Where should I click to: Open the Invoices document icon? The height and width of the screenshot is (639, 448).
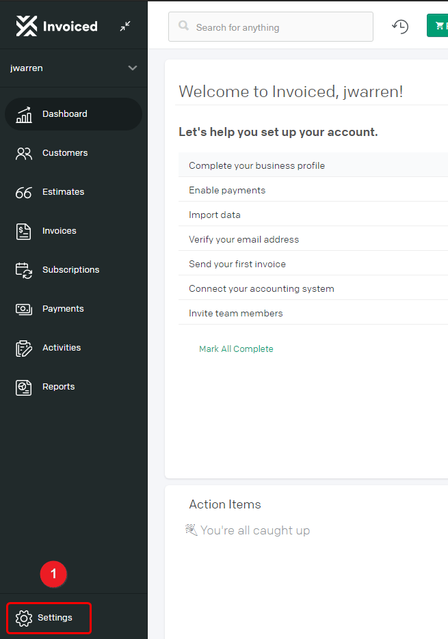tap(24, 232)
